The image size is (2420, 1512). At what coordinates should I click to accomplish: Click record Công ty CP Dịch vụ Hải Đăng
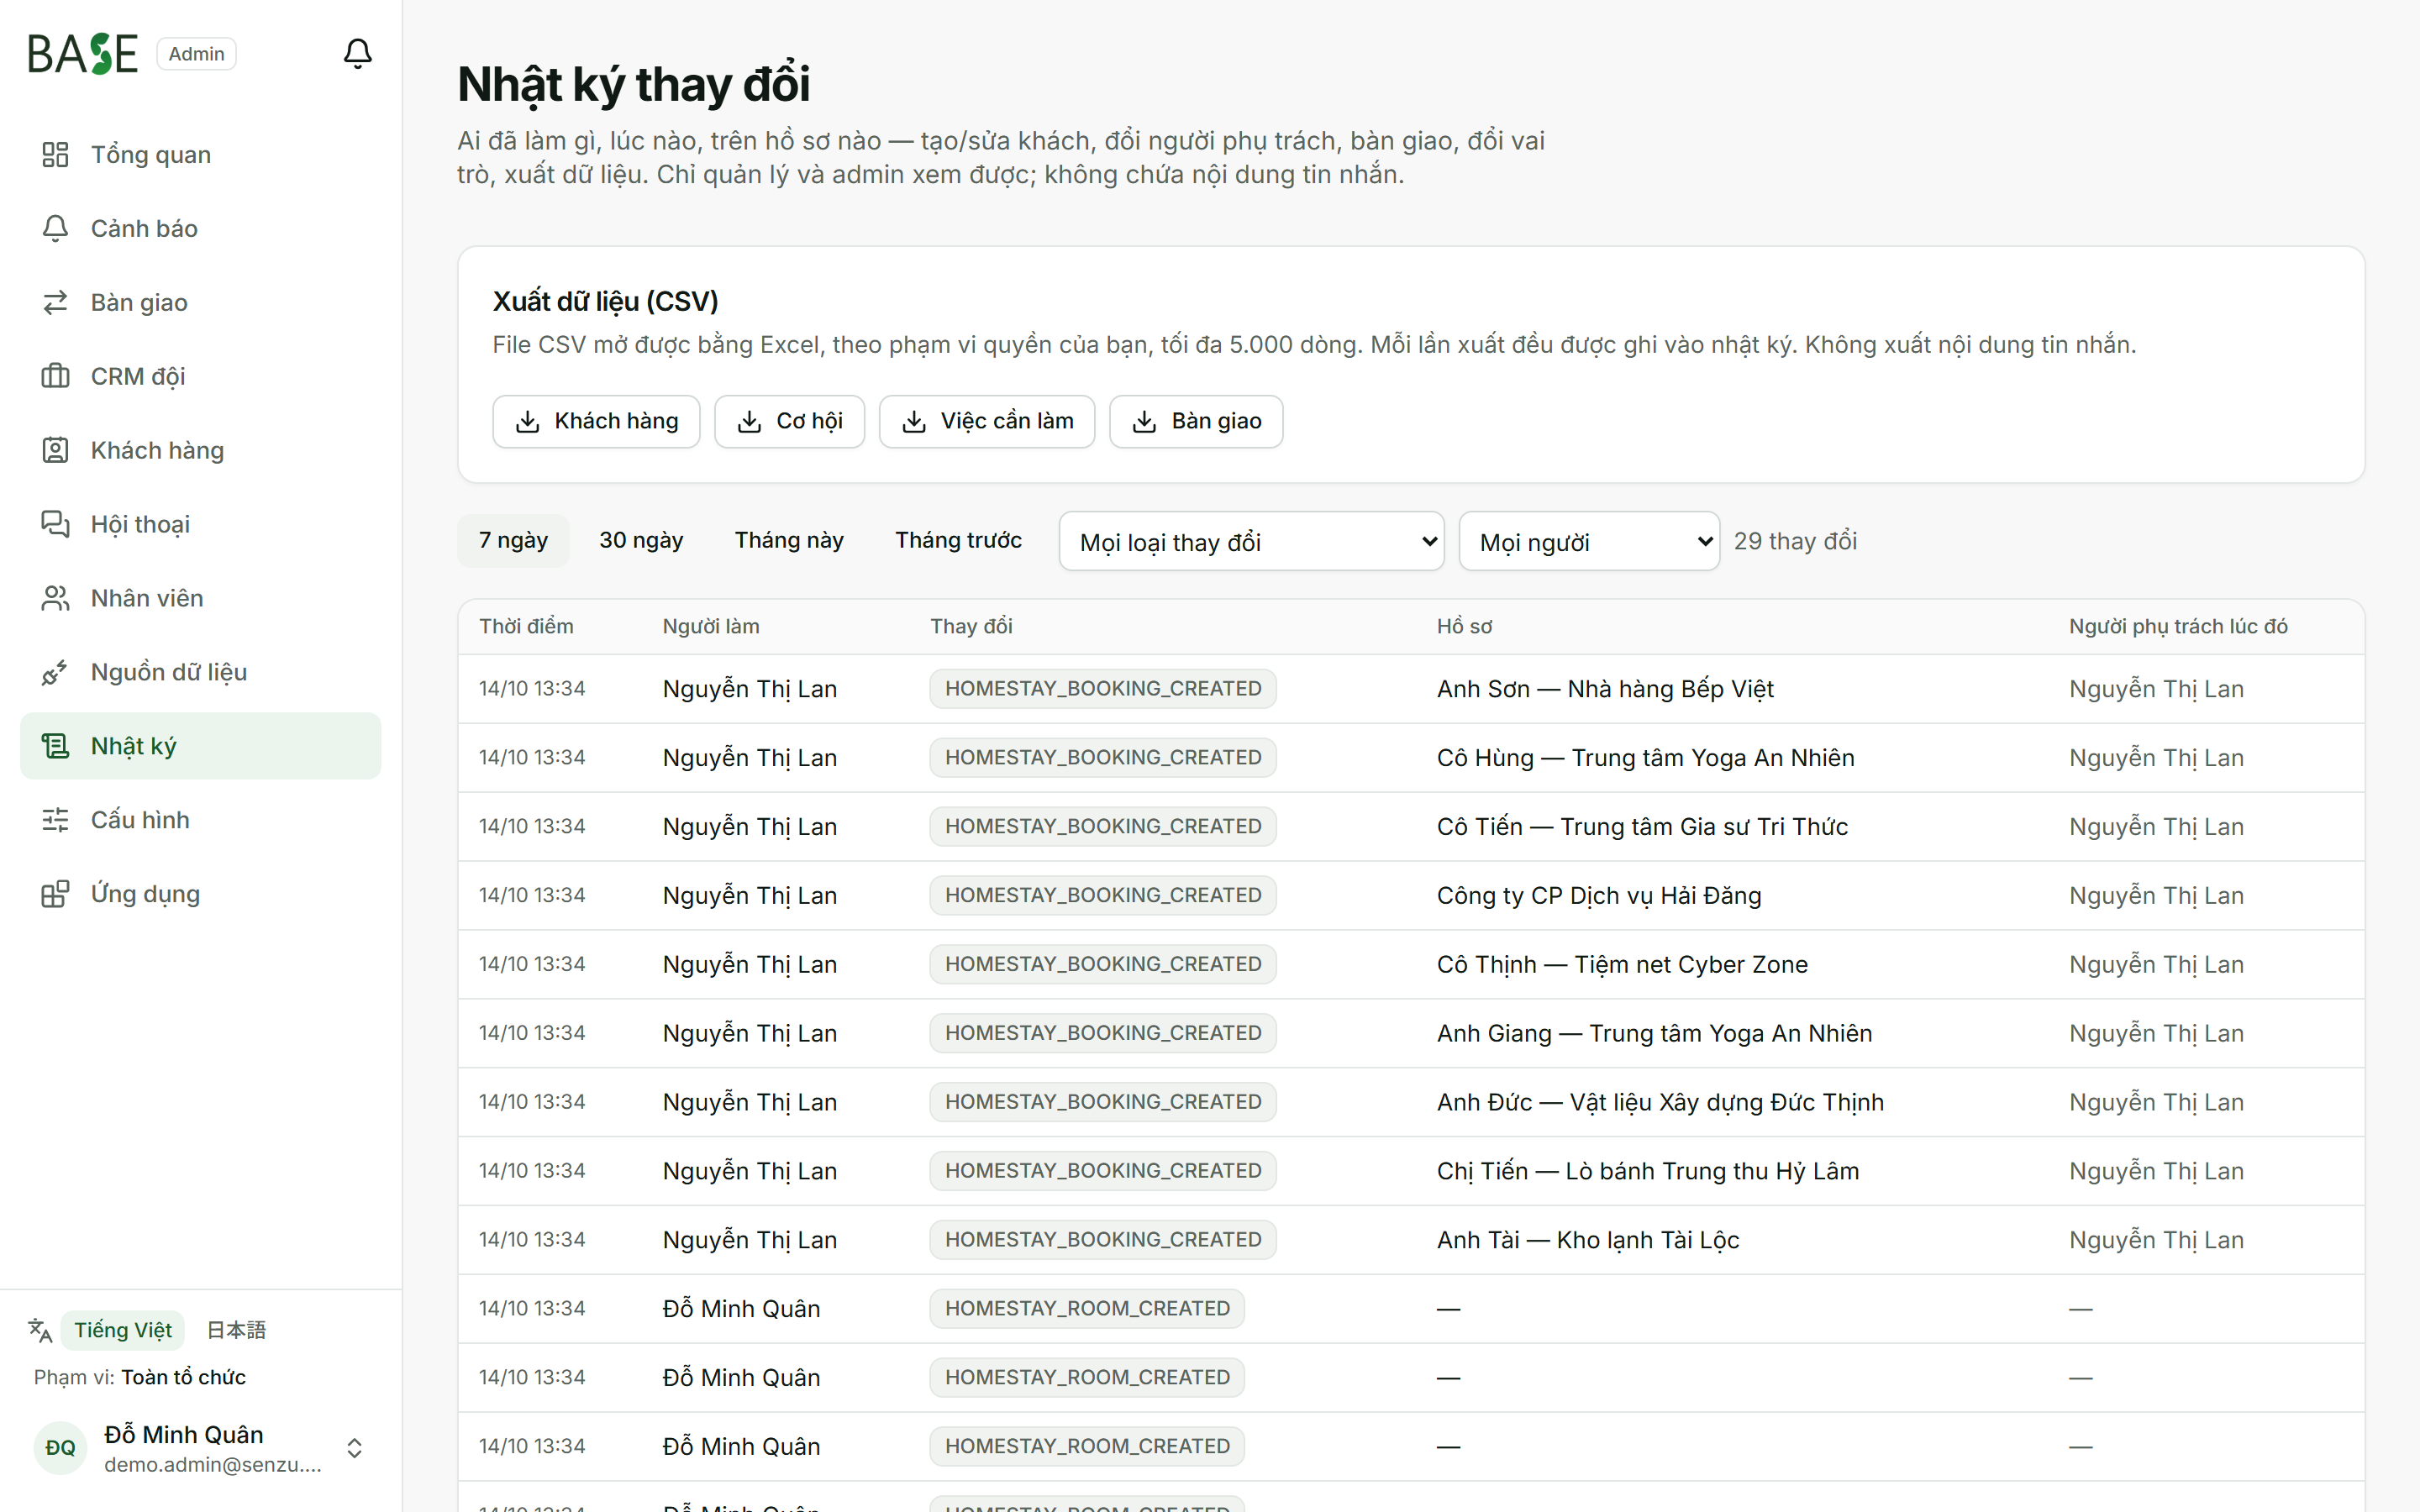(x=1599, y=896)
